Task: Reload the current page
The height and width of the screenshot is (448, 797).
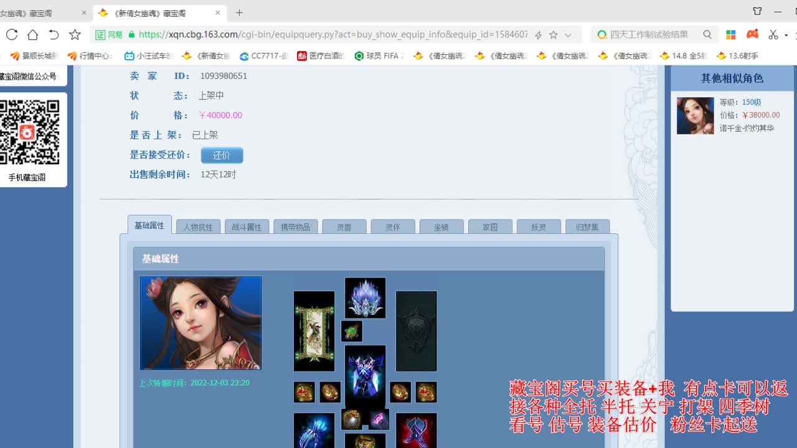Action: click(11, 35)
